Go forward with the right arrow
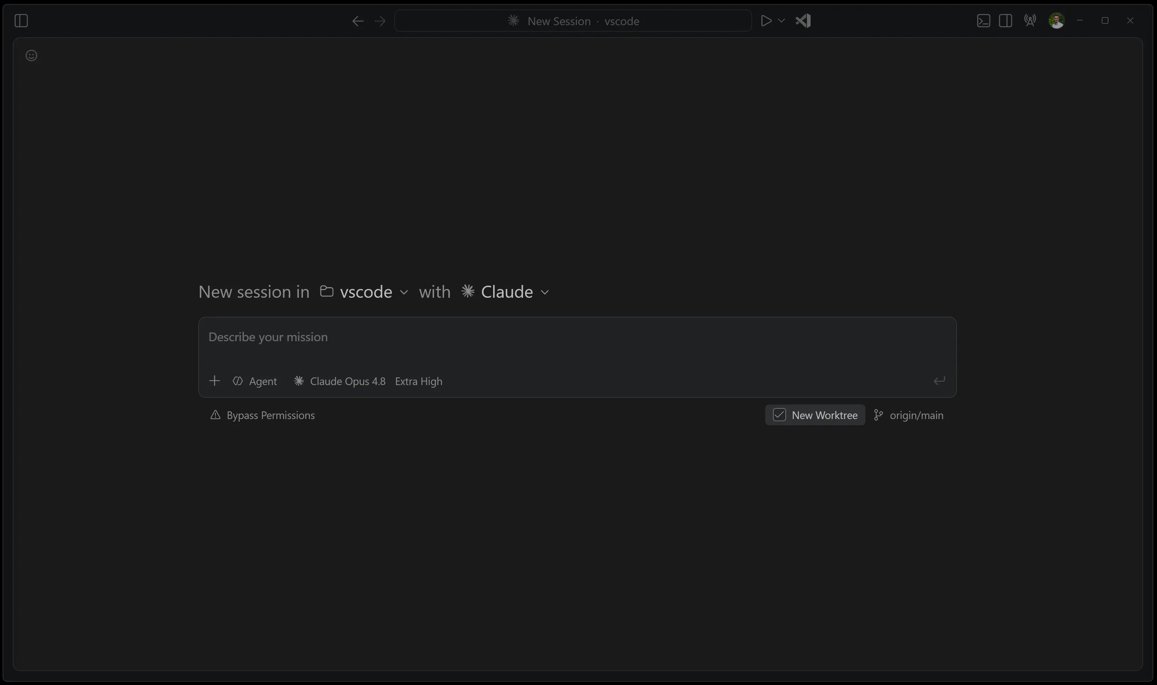 click(380, 21)
